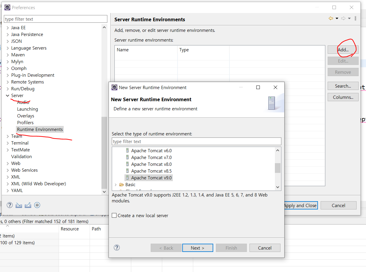Click the Add... button in Preferences
The height and width of the screenshot is (272, 366).
[343, 50]
